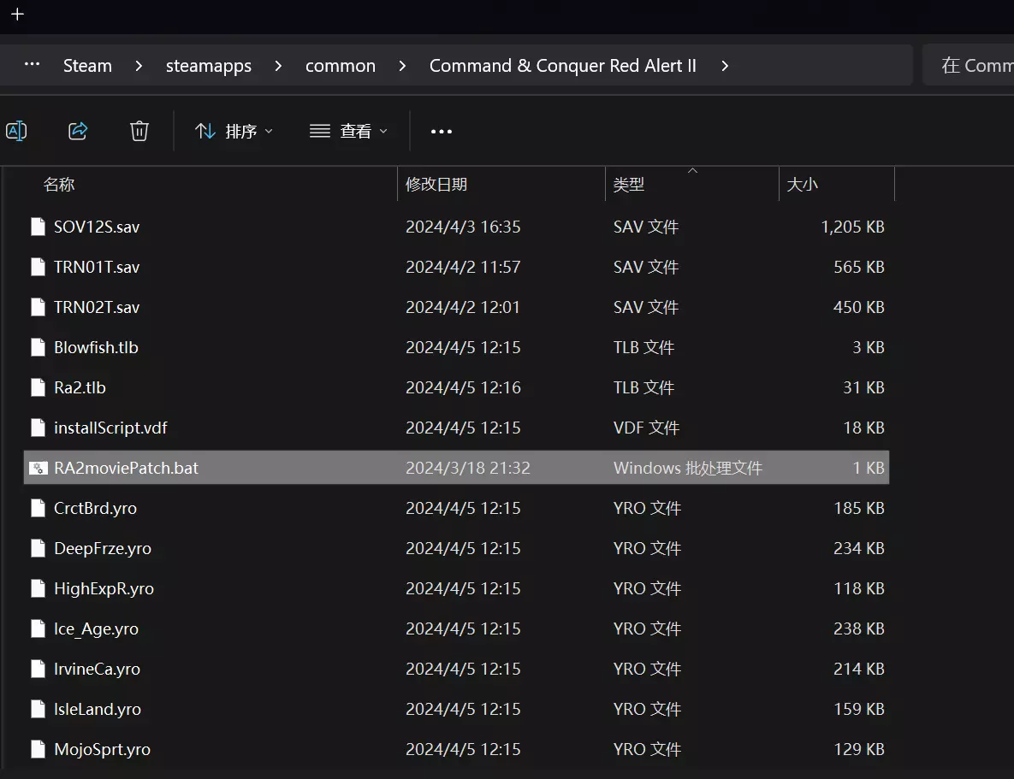Image resolution: width=1014 pixels, height=779 pixels.
Task: Click the type cell Windows 批处理文件
Action: [x=688, y=468]
